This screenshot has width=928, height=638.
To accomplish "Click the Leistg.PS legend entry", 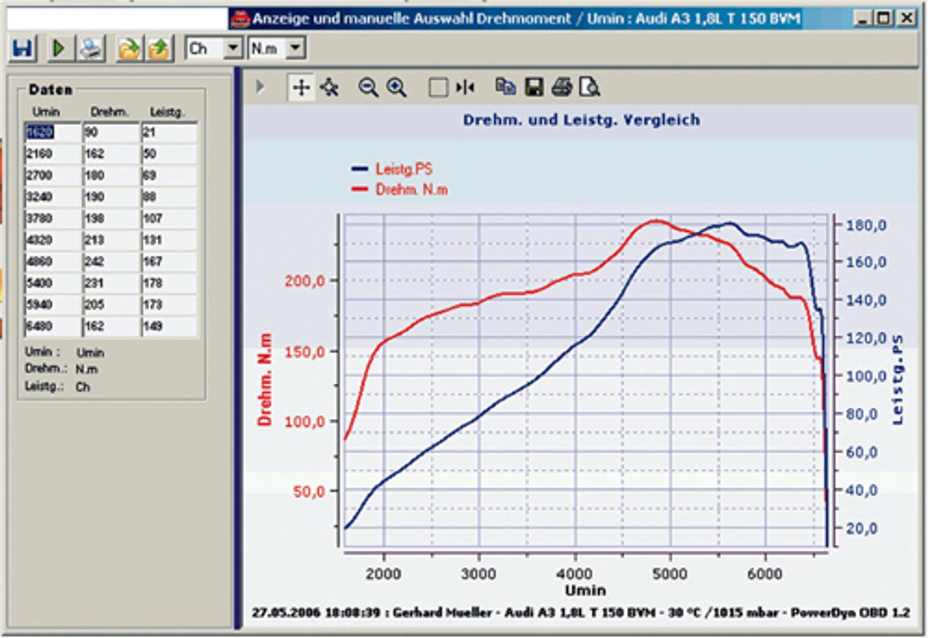I will [403, 169].
